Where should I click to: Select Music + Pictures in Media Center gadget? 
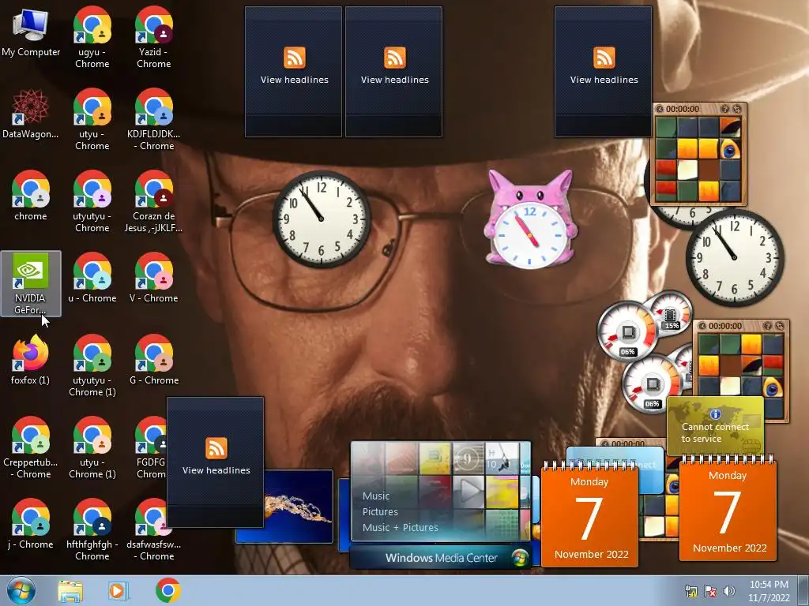pos(400,527)
